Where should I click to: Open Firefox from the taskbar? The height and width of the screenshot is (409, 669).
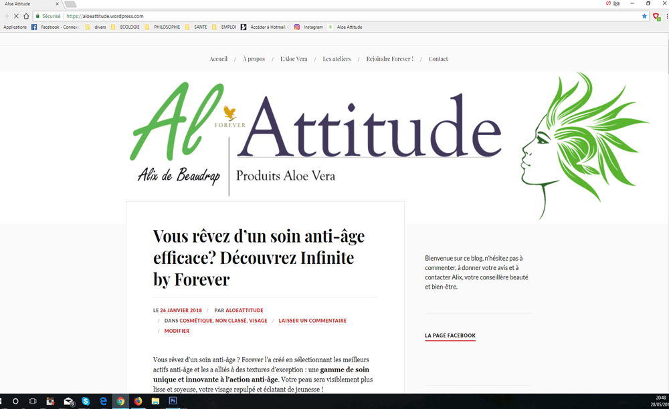(x=138, y=401)
